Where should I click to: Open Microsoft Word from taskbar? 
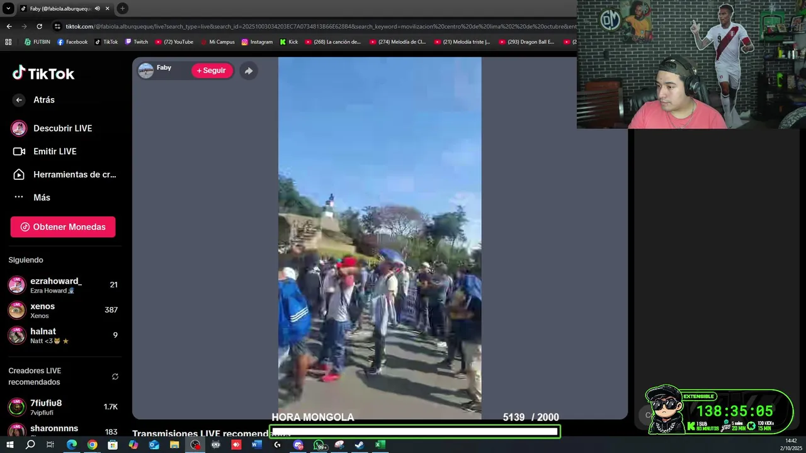coord(256,444)
